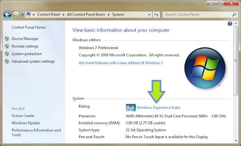Click the View basic information heading
The width and height of the screenshot is (241, 146).
coord(121,30)
